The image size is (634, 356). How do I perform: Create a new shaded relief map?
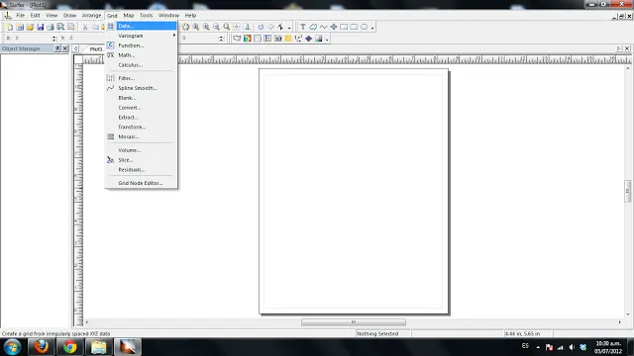tap(288, 39)
